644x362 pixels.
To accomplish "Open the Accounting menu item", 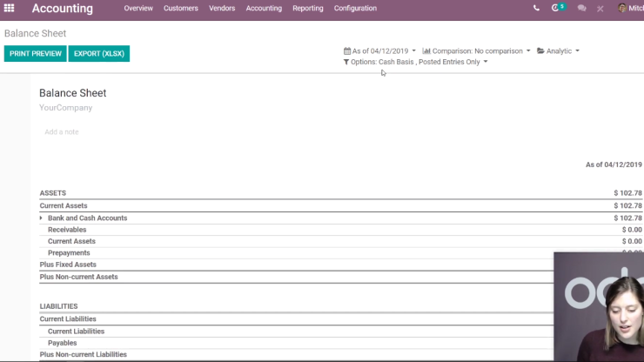I will pos(264,8).
